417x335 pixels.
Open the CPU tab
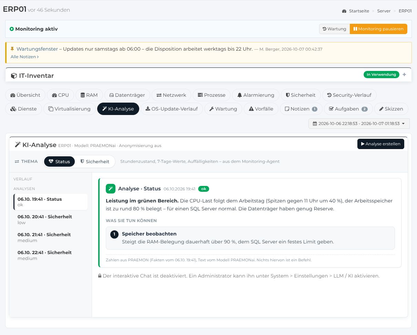60,95
